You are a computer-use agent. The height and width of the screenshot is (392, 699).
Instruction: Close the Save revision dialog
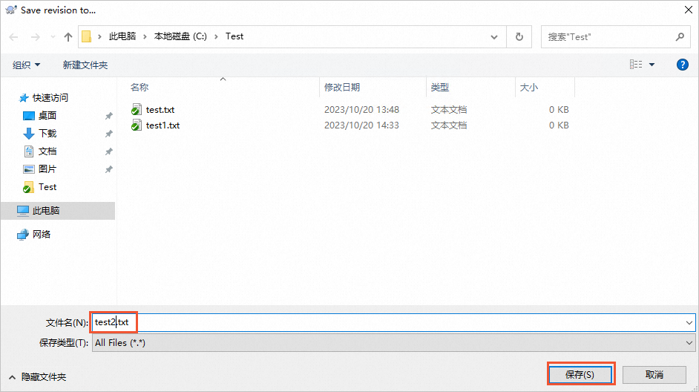(689, 10)
